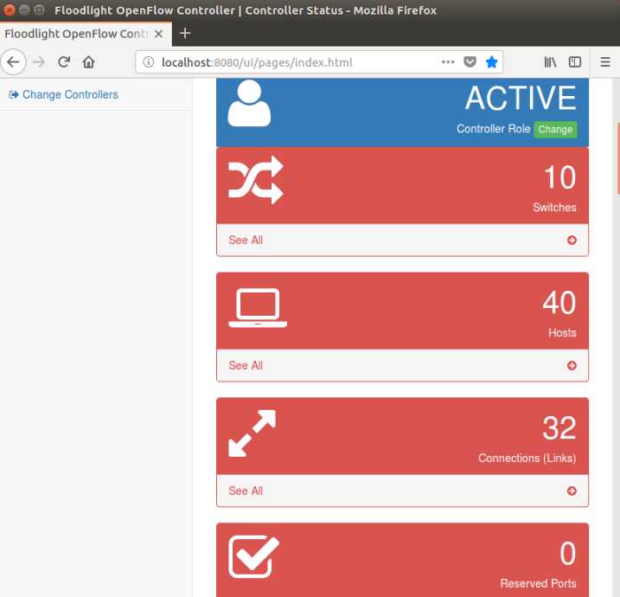Click the 40 Hosts count
Viewport: 620px width, 597px height.
(559, 303)
